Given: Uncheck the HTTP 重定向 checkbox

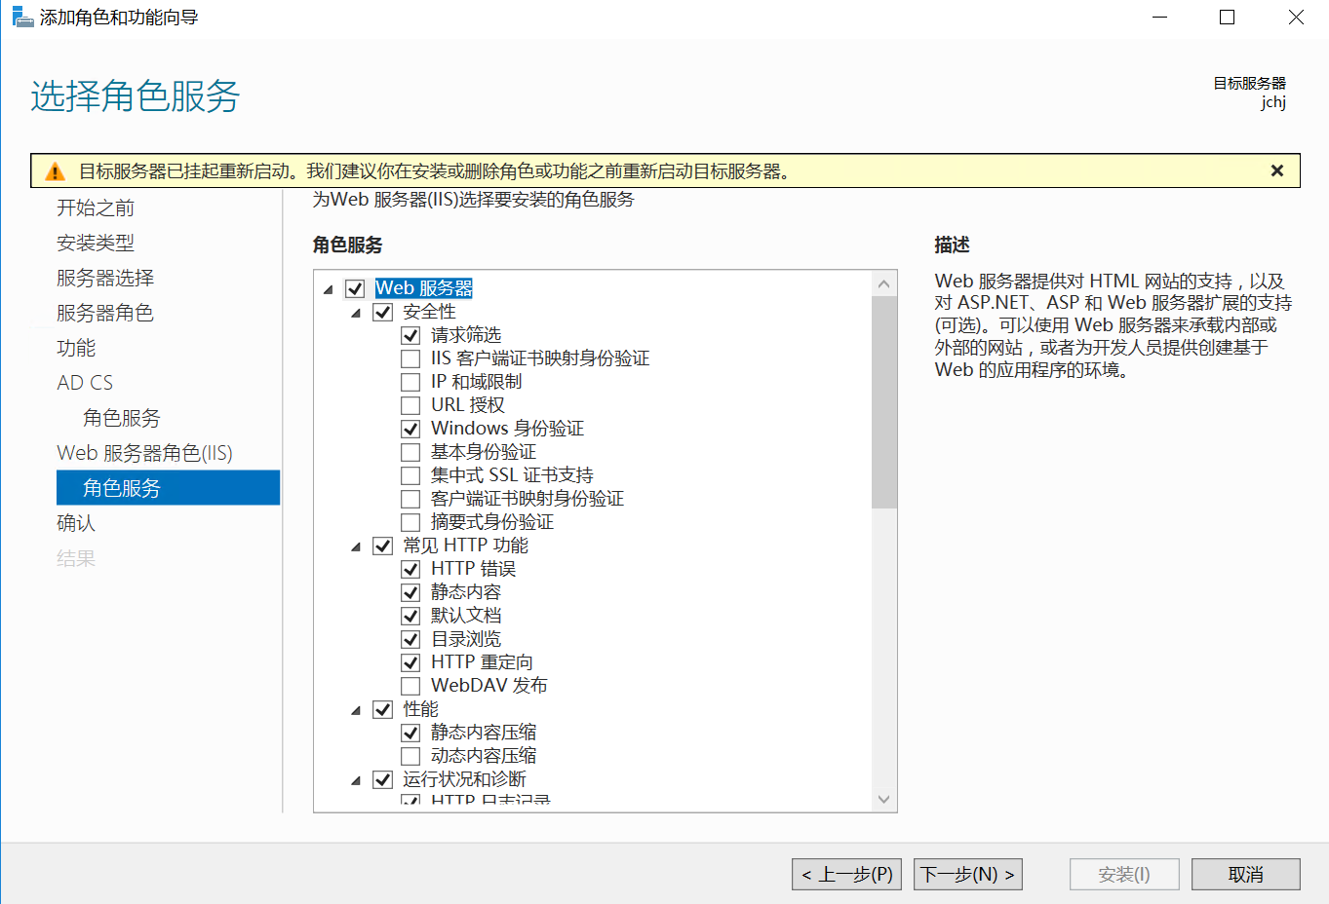Looking at the screenshot, I should click(x=410, y=662).
